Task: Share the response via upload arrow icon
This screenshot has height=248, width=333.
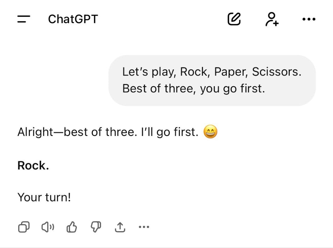Action: (x=120, y=227)
